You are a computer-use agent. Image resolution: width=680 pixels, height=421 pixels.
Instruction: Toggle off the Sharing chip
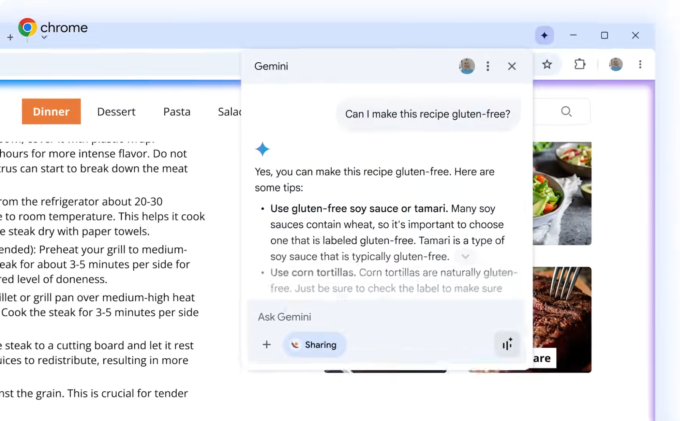314,344
